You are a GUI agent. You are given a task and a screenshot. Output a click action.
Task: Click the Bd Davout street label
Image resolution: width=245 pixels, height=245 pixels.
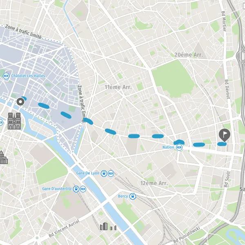(227, 89)
